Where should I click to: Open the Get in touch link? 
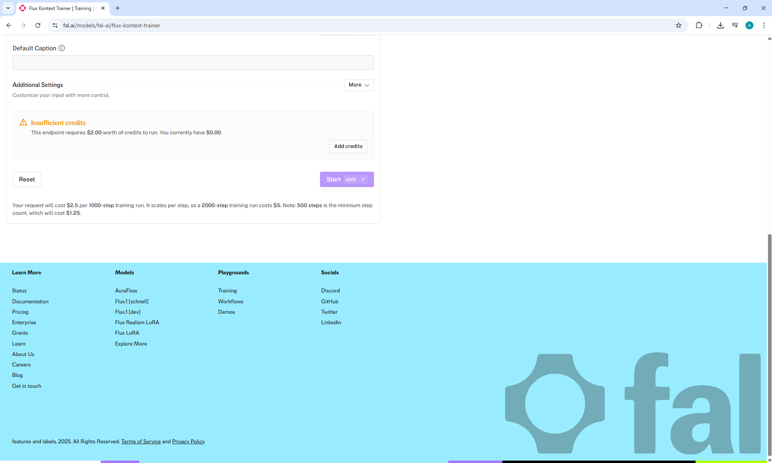pyautogui.click(x=27, y=386)
